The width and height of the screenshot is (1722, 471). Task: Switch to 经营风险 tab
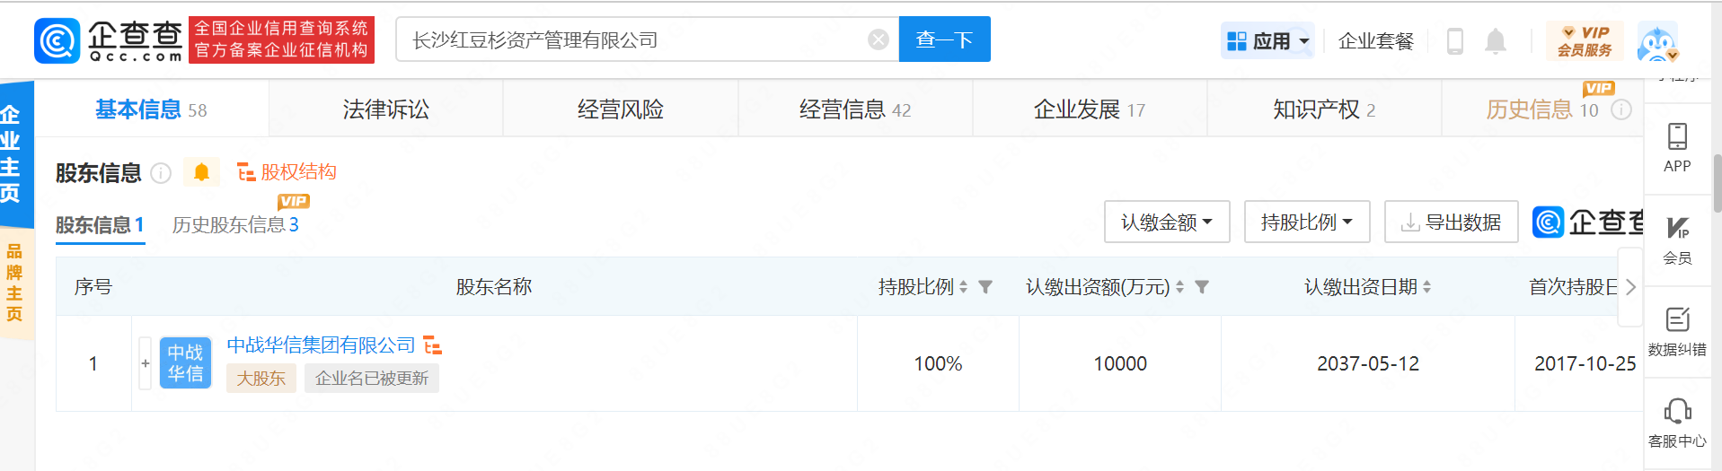point(621,109)
